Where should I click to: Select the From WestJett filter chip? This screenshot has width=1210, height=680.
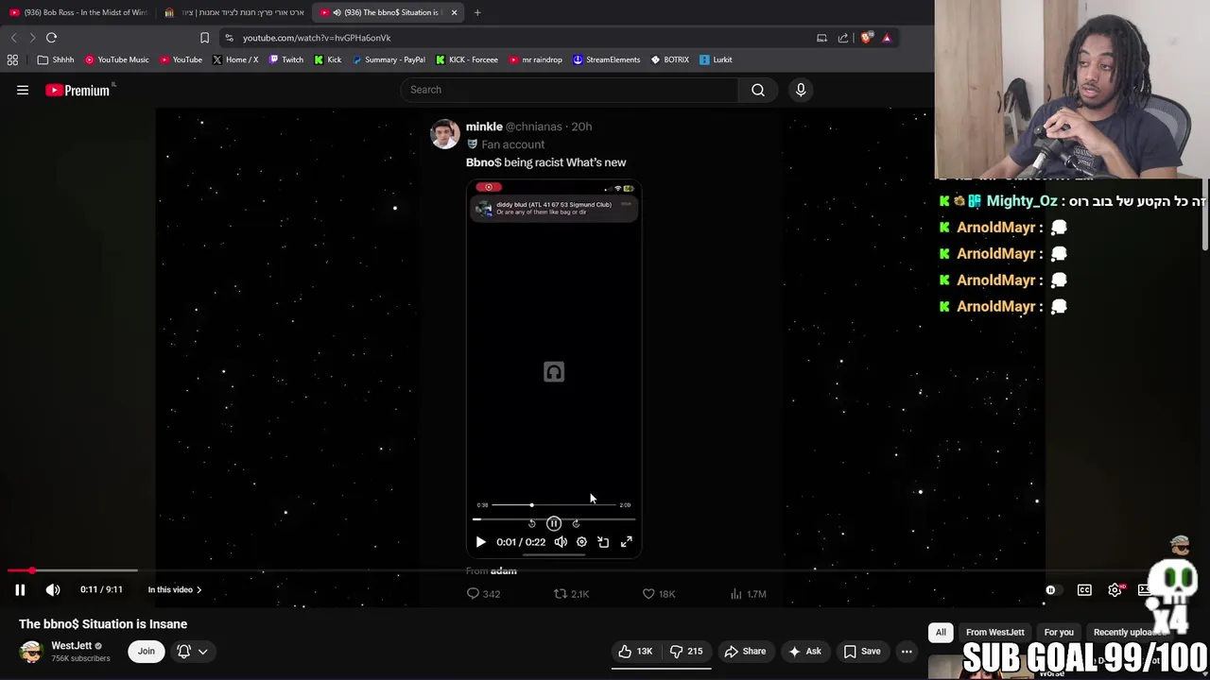point(994,632)
